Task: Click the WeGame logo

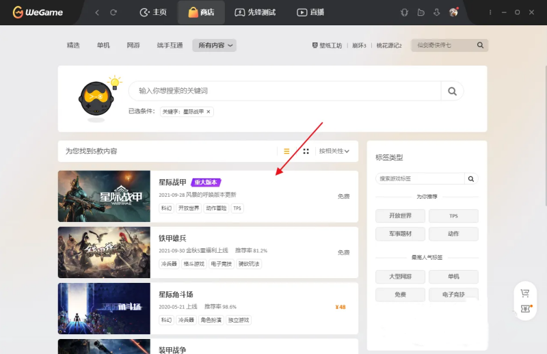Action: coord(38,12)
